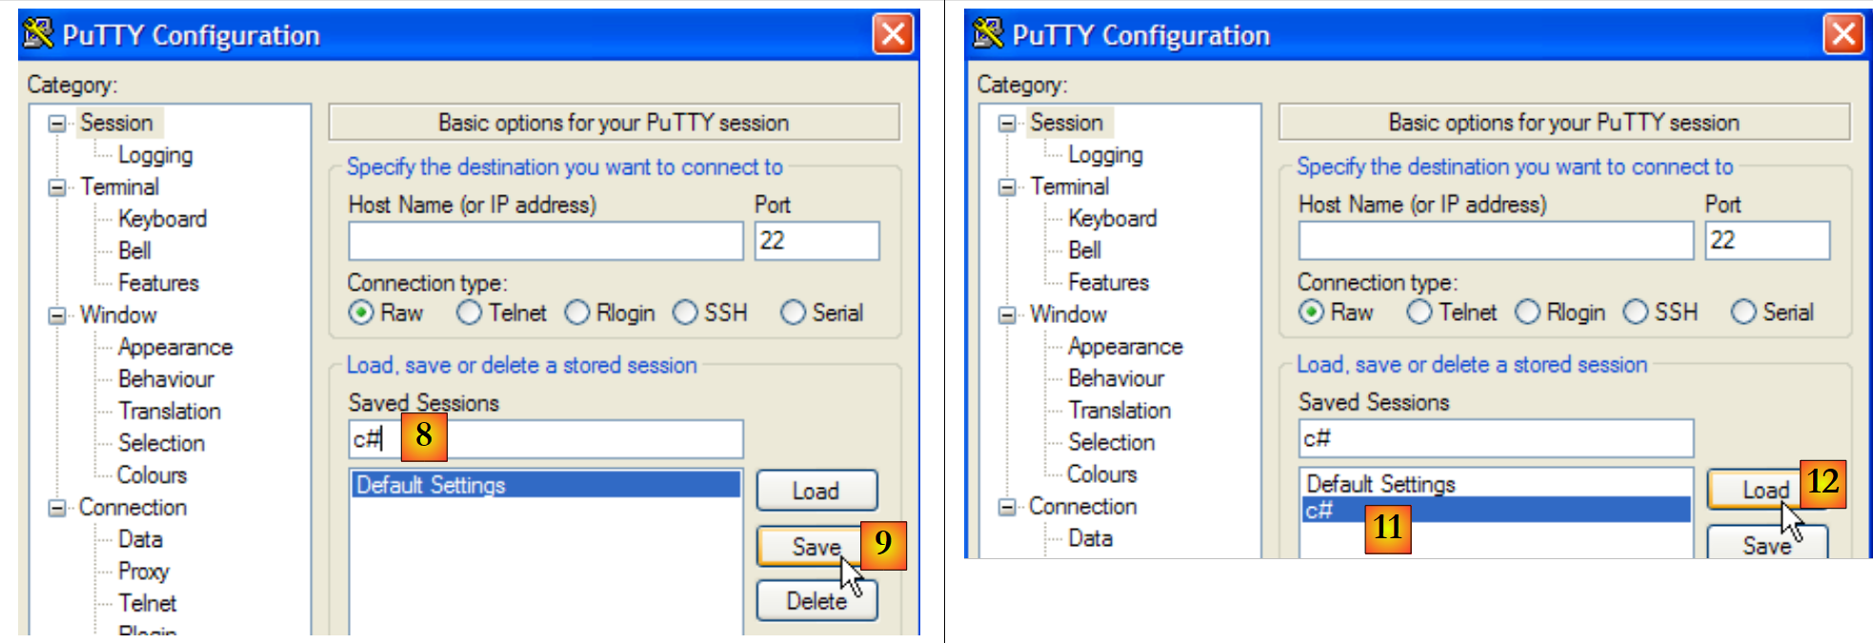Viewport: 1873px width, 643px height.
Task: Collapse the Connection node in right window
Action: pyautogui.click(x=1007, y=507)
